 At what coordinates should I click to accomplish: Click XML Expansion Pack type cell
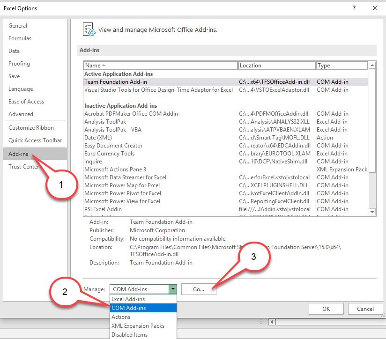point(341,169)
